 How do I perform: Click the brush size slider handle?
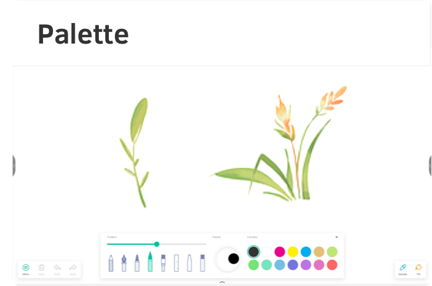click(x=157, y=244)
